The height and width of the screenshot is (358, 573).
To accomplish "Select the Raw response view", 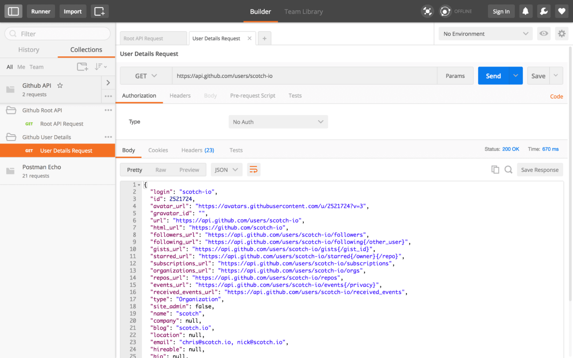I will (x=160, y=170).
